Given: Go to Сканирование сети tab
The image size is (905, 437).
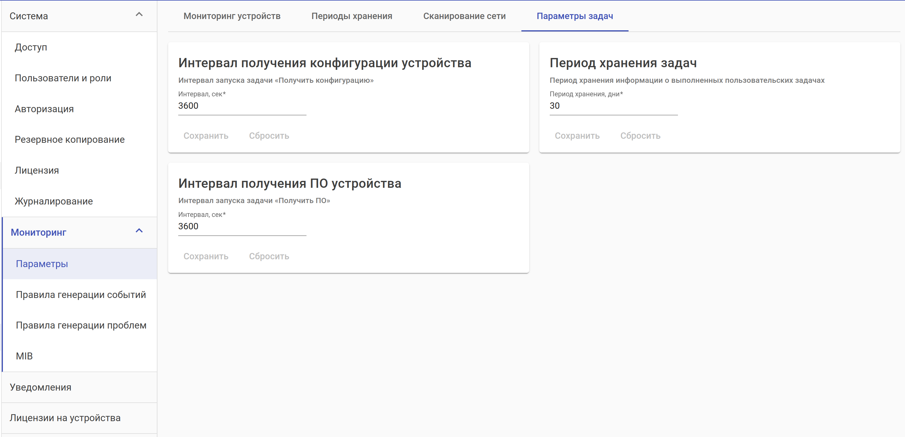Looking at the screenshot, I should point(464,16).
